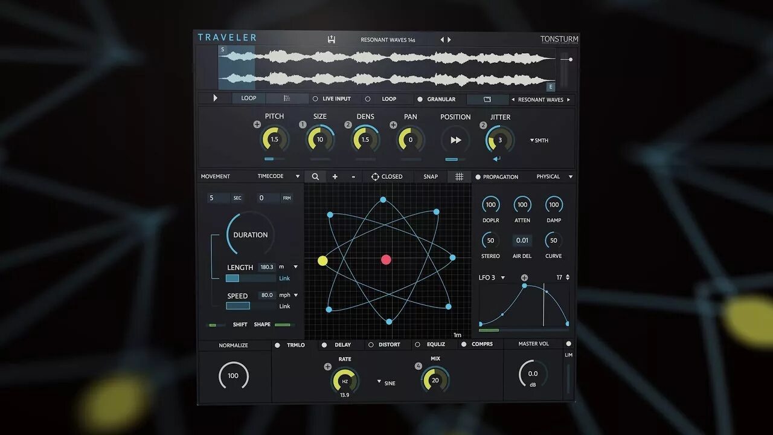This screenshot has height=435, width=773.
Task: Click the SEC value field showing 5
Action: point(219,198)
